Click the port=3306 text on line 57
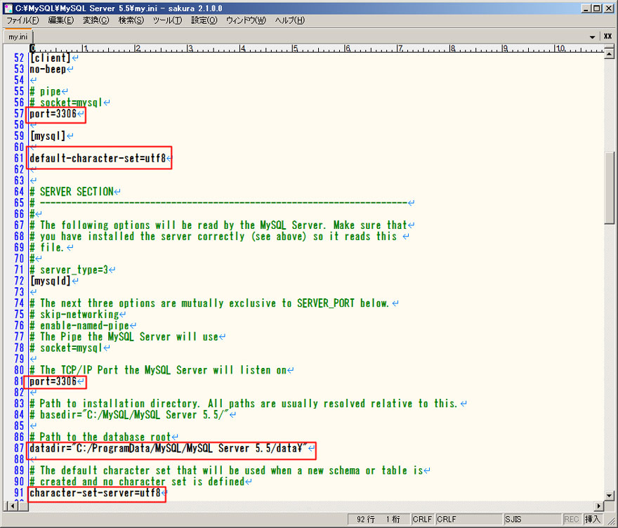 [x=53, y=114]
